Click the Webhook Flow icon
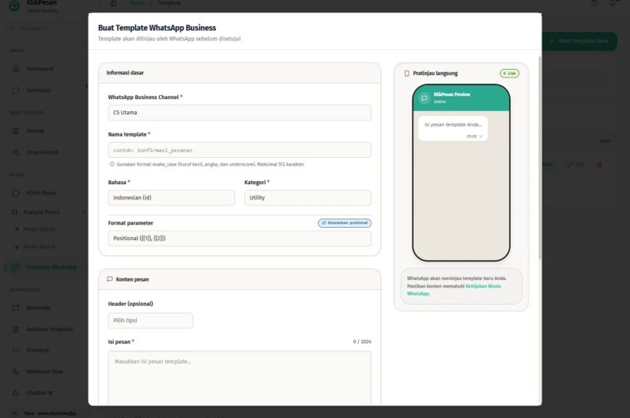630x418 pixels. [16, 371]
